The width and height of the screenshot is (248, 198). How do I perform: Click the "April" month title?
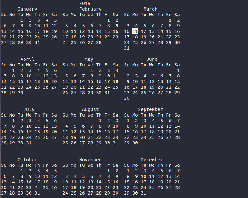[27, 59]
